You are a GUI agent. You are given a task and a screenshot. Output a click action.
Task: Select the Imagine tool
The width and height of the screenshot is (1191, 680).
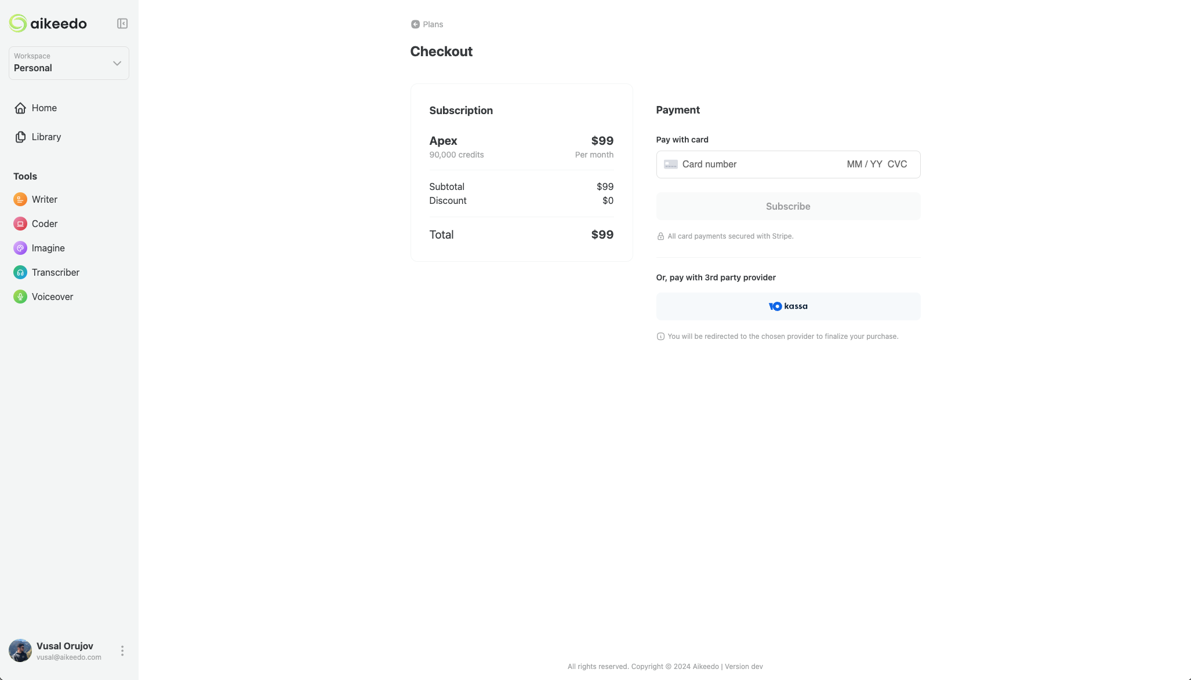(48, 248)
